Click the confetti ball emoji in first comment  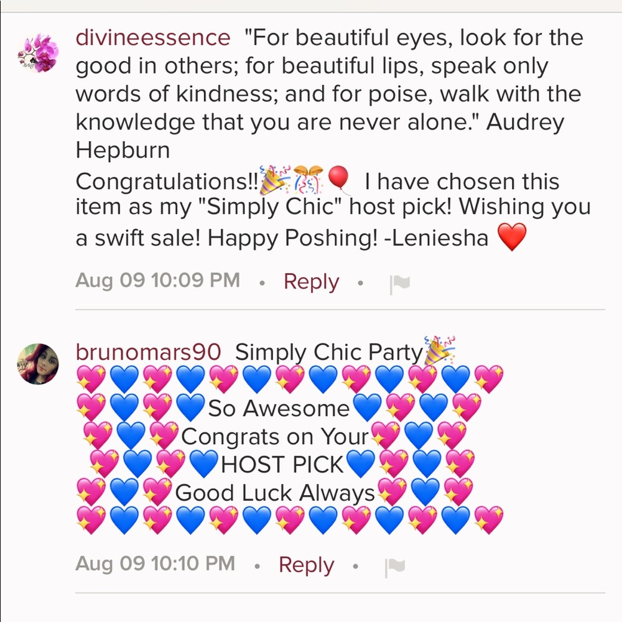pyautogui.click(x=309, y=180)
